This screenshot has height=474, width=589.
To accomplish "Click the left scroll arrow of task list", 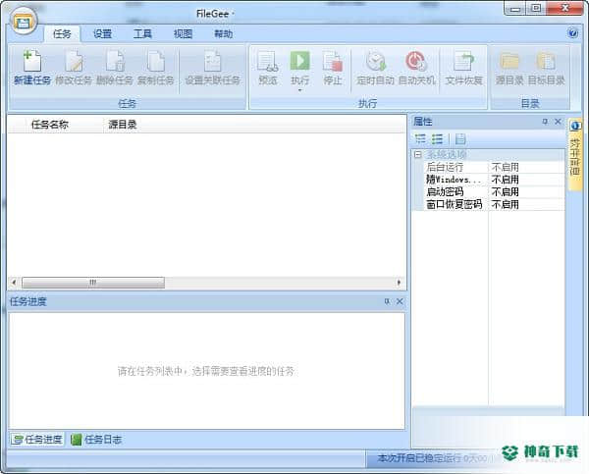I will pyautogui.click(x=14, y=283).
